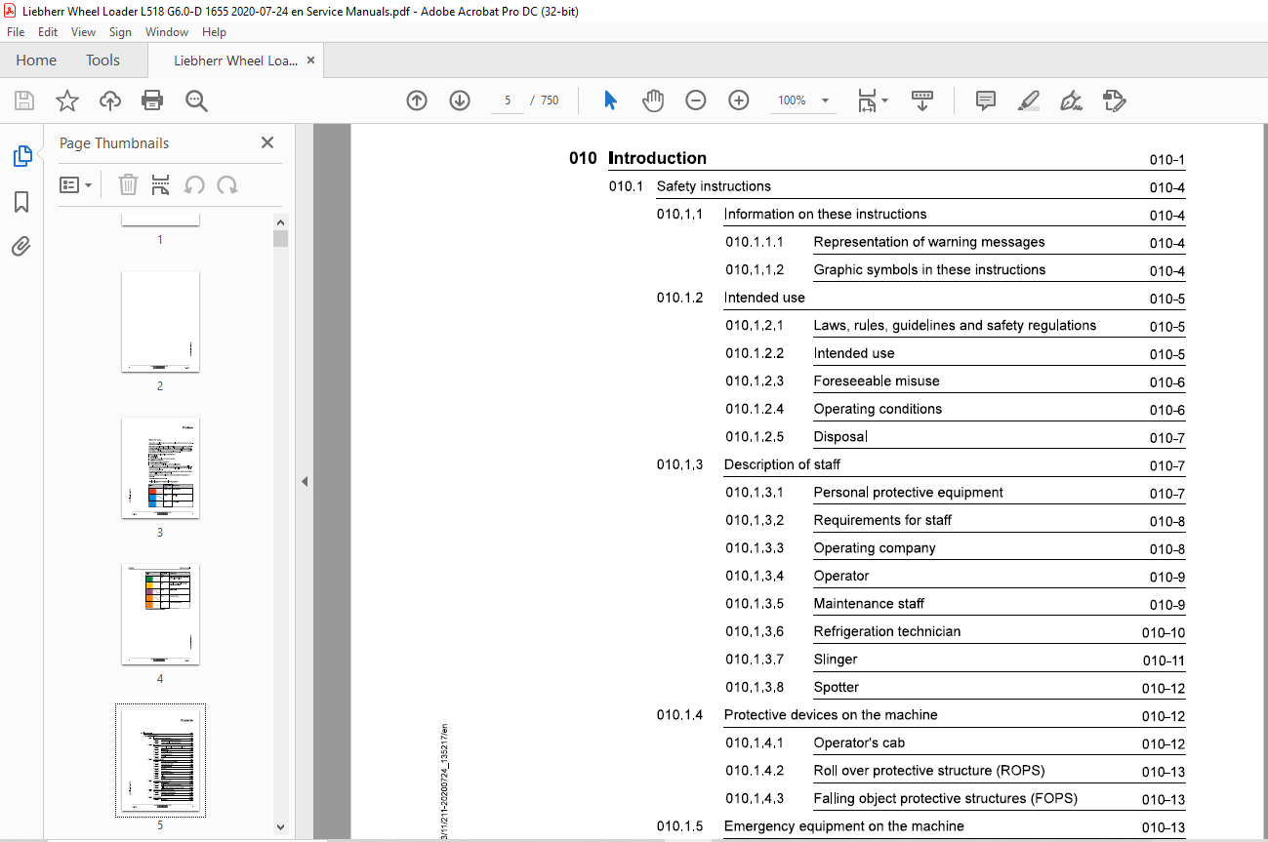The height and width of the screenshot is (842, 1268).
Task: Switch to the Home tab
Action: click(36, 60)
